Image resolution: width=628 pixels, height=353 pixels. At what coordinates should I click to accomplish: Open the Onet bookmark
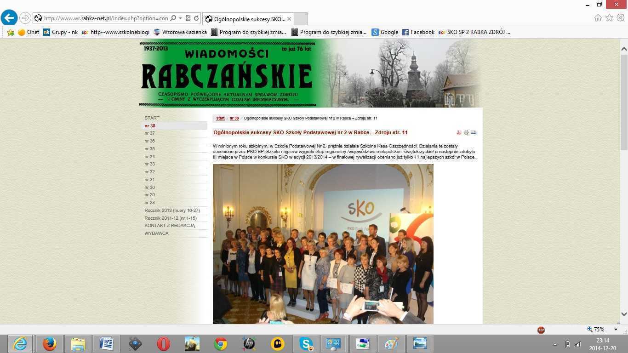pyautogui.click(x=29, y=32)
